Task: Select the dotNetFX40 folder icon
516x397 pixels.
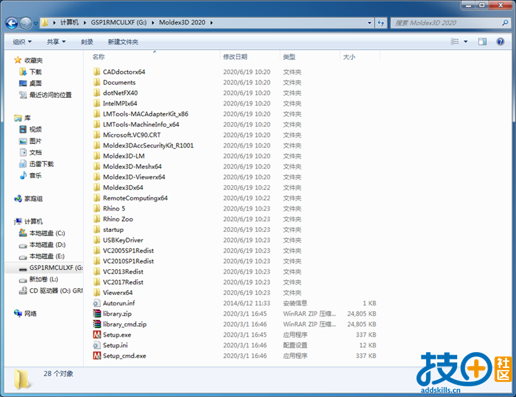Action: 97,93
